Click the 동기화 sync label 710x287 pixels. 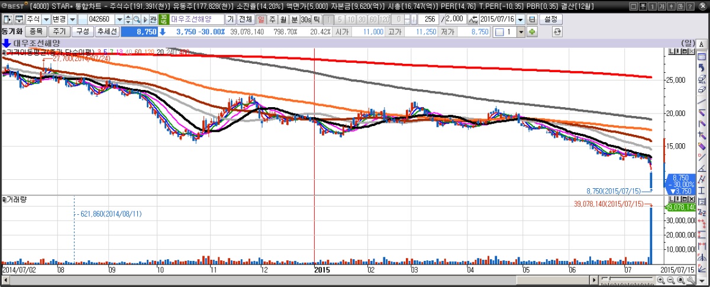(x=11, y=31)
